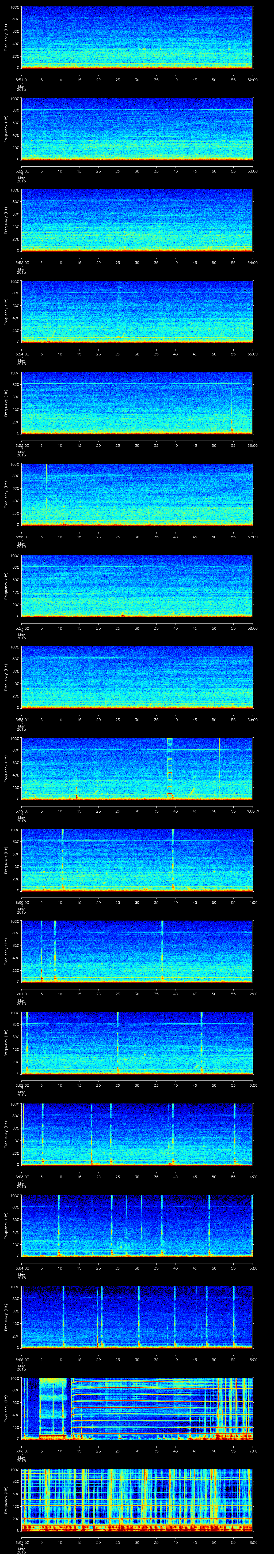274x1554 pixels.
Task: Click the wide noise block in the 6:06:00 panel
Action: point(53,1409)
